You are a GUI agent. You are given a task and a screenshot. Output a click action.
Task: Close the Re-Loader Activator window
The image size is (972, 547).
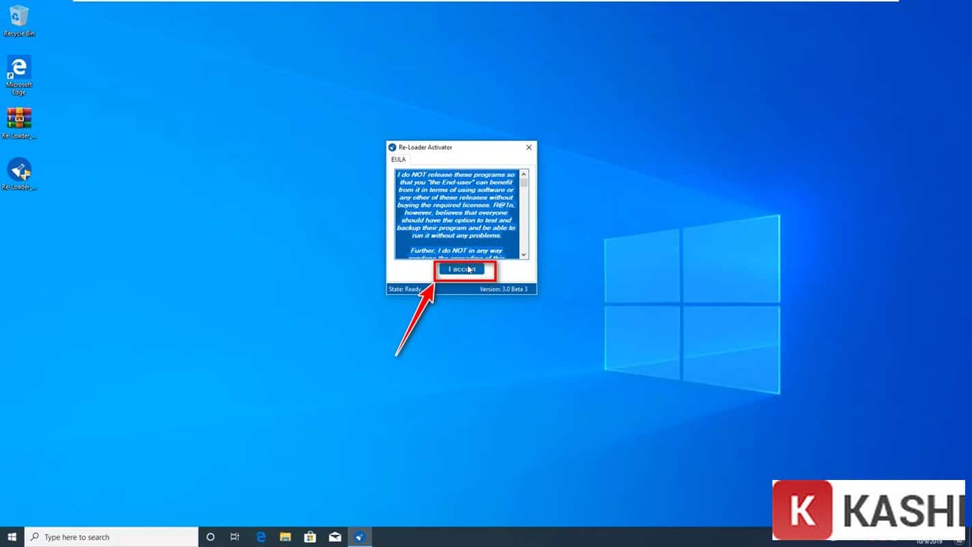pyautogui.click(x=528, y=147)
